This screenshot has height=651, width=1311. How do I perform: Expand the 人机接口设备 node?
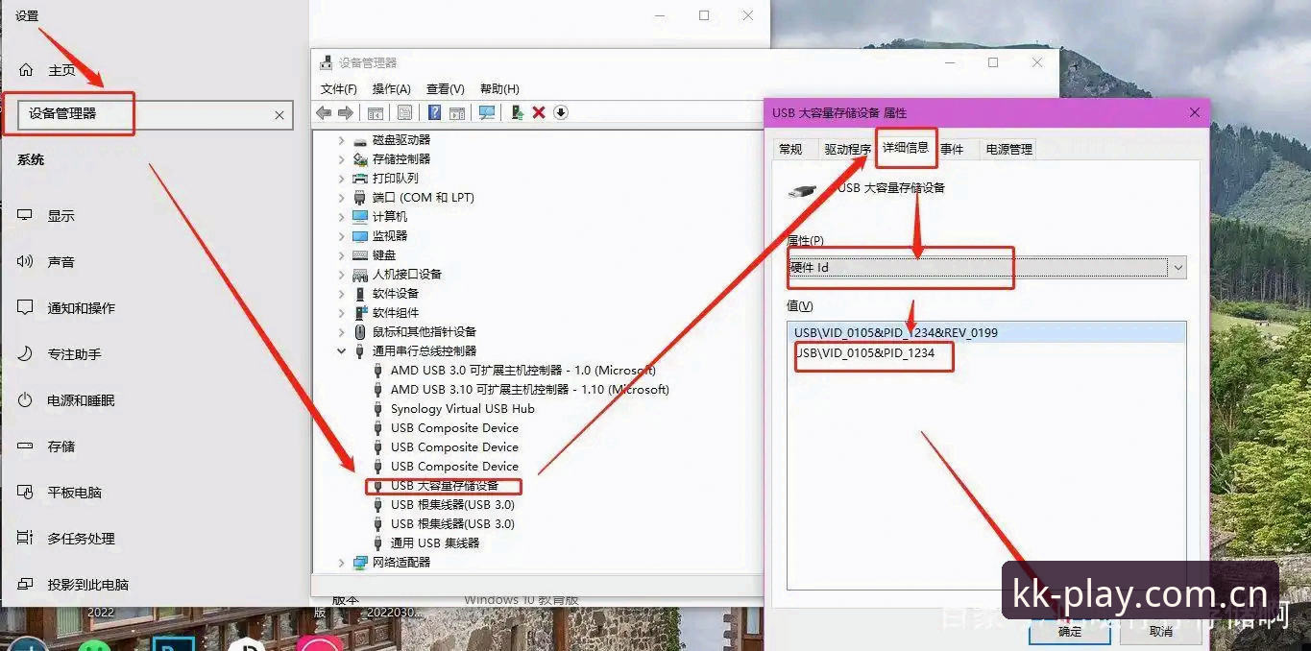coord(341,275)
